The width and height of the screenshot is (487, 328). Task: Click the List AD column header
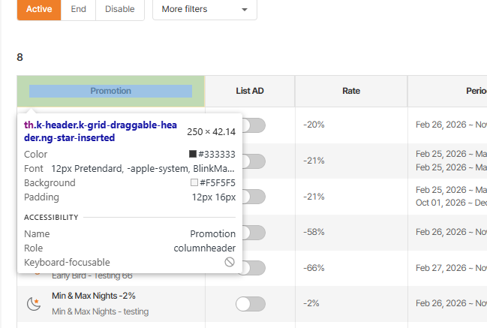pos(249,91)
